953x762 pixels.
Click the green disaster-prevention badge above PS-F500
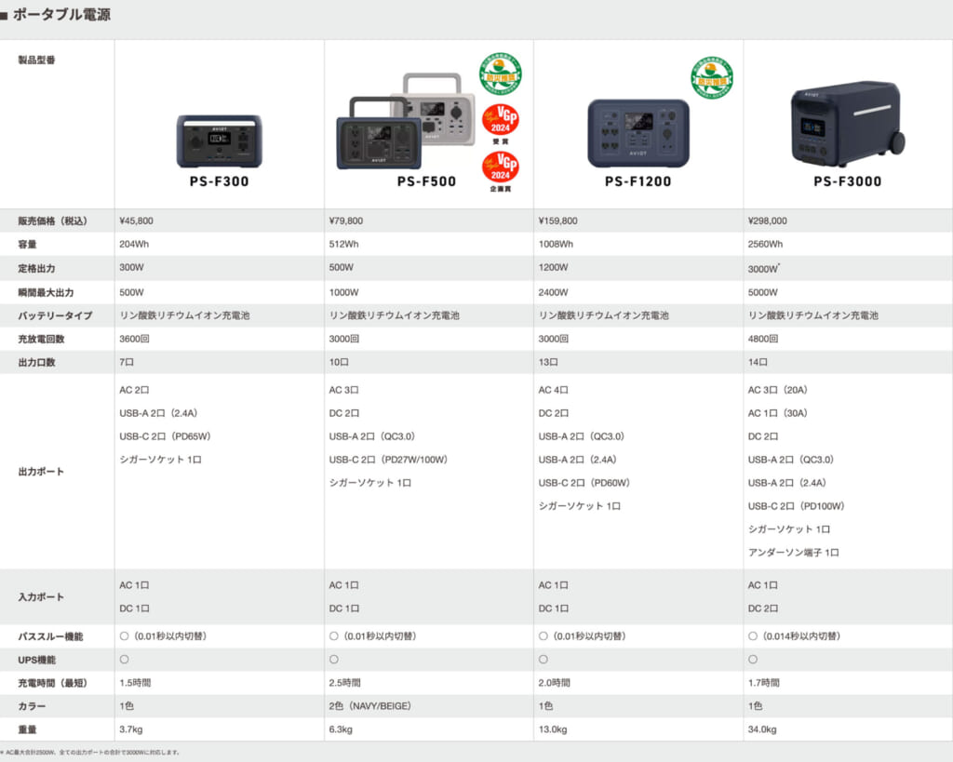(500, 74)
